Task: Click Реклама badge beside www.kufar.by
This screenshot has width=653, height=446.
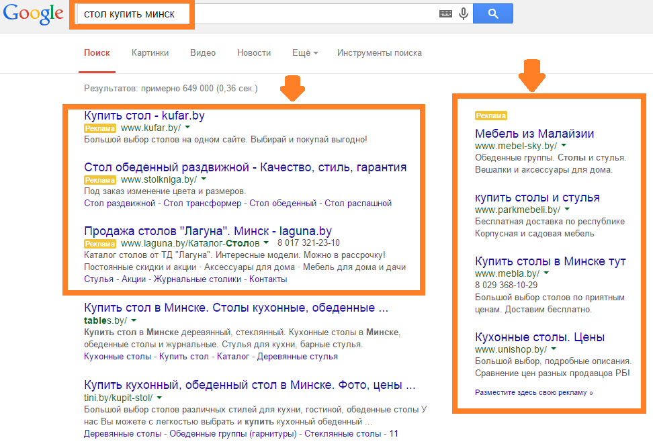Action: (x=100, y=128)
